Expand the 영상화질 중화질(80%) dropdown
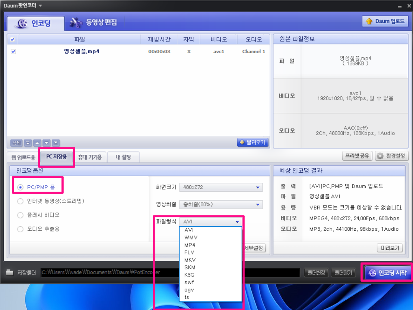 [x=221, y=204]
